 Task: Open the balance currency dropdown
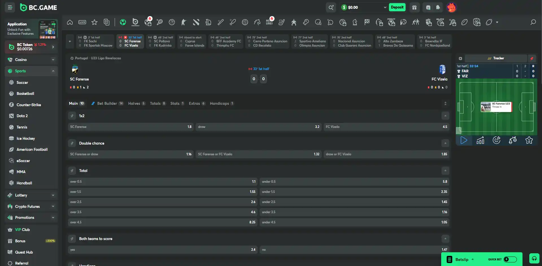[x=385, y=7]
